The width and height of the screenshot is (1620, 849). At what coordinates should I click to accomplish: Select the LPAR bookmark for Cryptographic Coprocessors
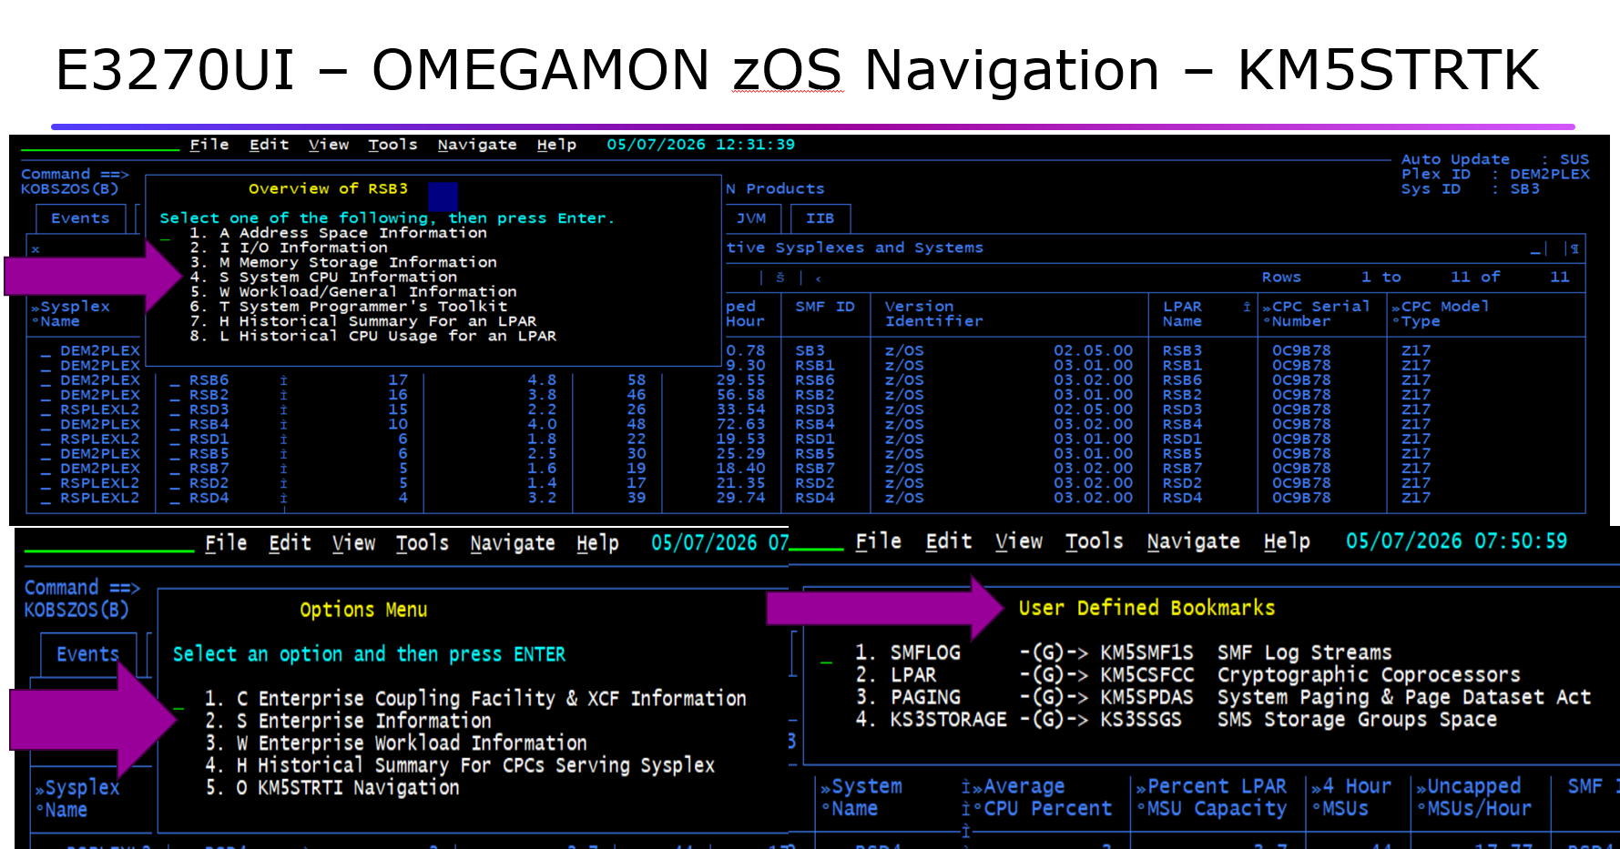tap(1187, 675)
